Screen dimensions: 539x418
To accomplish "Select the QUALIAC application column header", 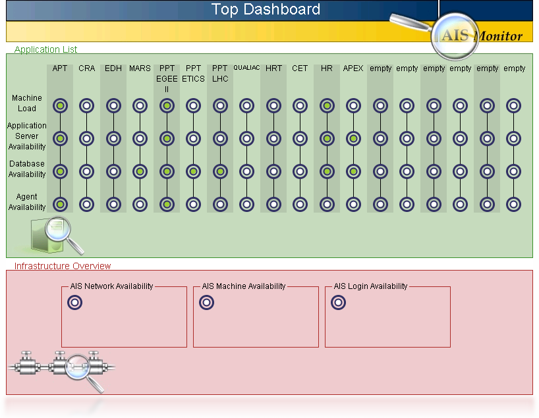I will pos(246,68).
